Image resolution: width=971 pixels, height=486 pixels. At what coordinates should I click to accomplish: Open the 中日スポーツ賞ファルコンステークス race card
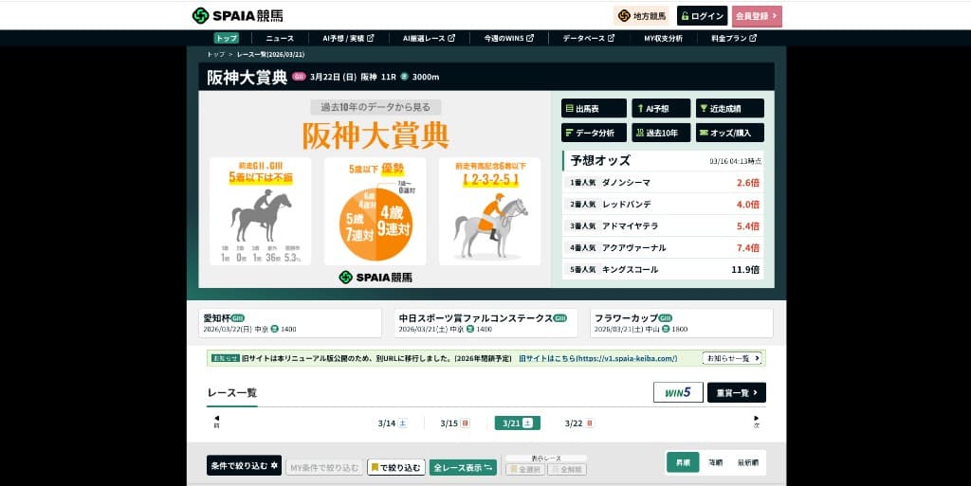pyautogui.click(x=485, y=323)
